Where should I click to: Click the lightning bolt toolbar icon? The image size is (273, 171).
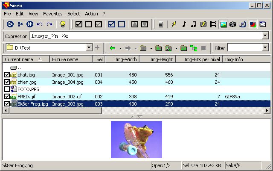click(174, 24)
